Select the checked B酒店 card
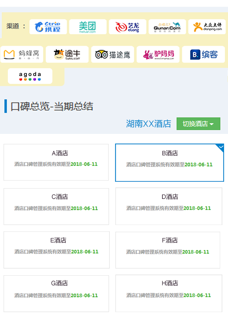The height and width of the screenshot is (326, 228). [x=170, y=162]
